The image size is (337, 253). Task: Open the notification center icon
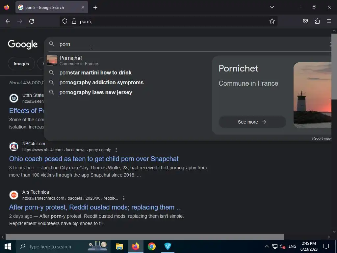pyautogui.click(x=326, y=246)
